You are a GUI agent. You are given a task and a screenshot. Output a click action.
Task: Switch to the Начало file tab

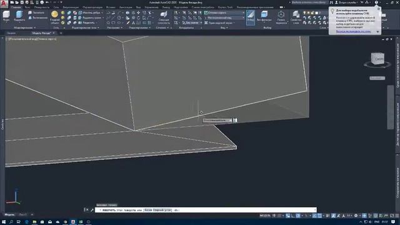[x=11, y=33]
